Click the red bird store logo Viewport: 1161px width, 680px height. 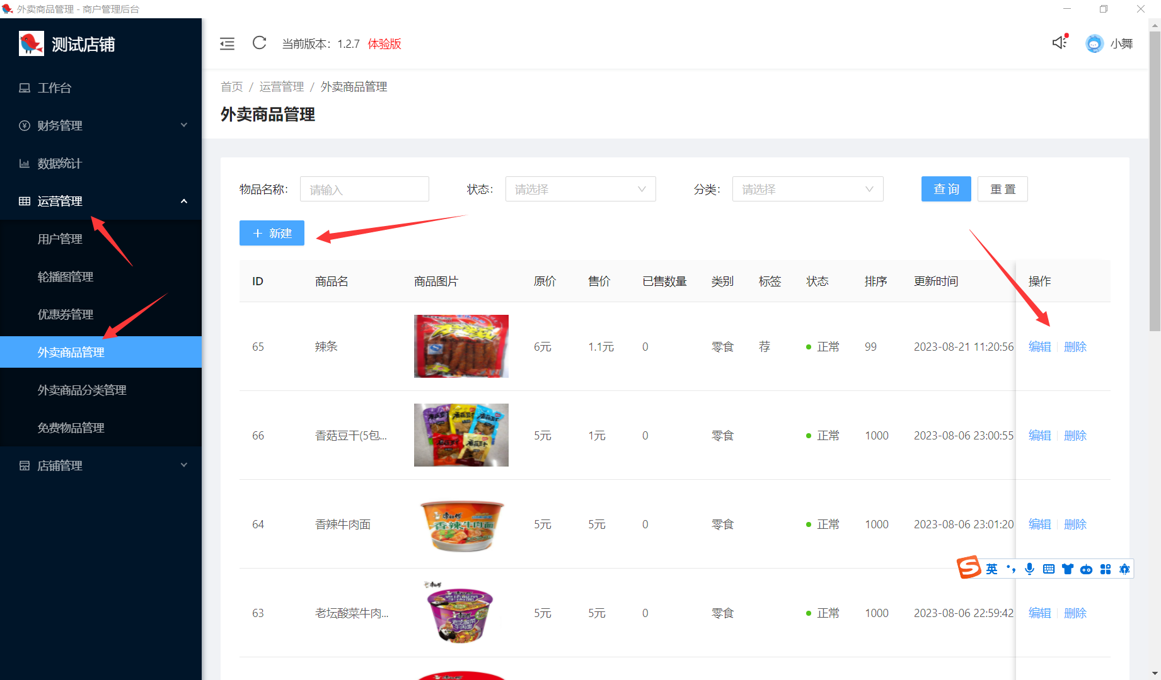(x=31, y=44)
